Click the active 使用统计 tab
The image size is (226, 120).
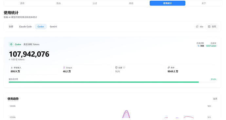(167, 3)
